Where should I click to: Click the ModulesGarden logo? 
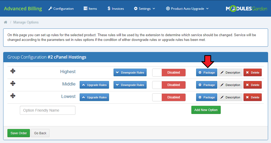(x=246, y=8)
